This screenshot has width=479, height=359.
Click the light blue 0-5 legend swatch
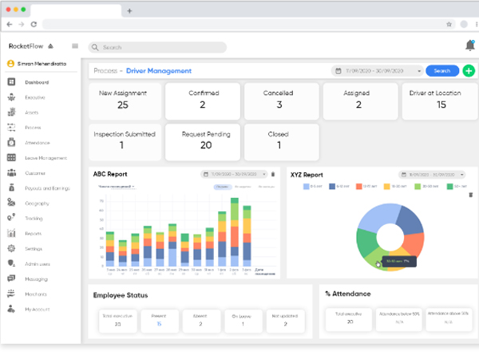click(306, 187)
